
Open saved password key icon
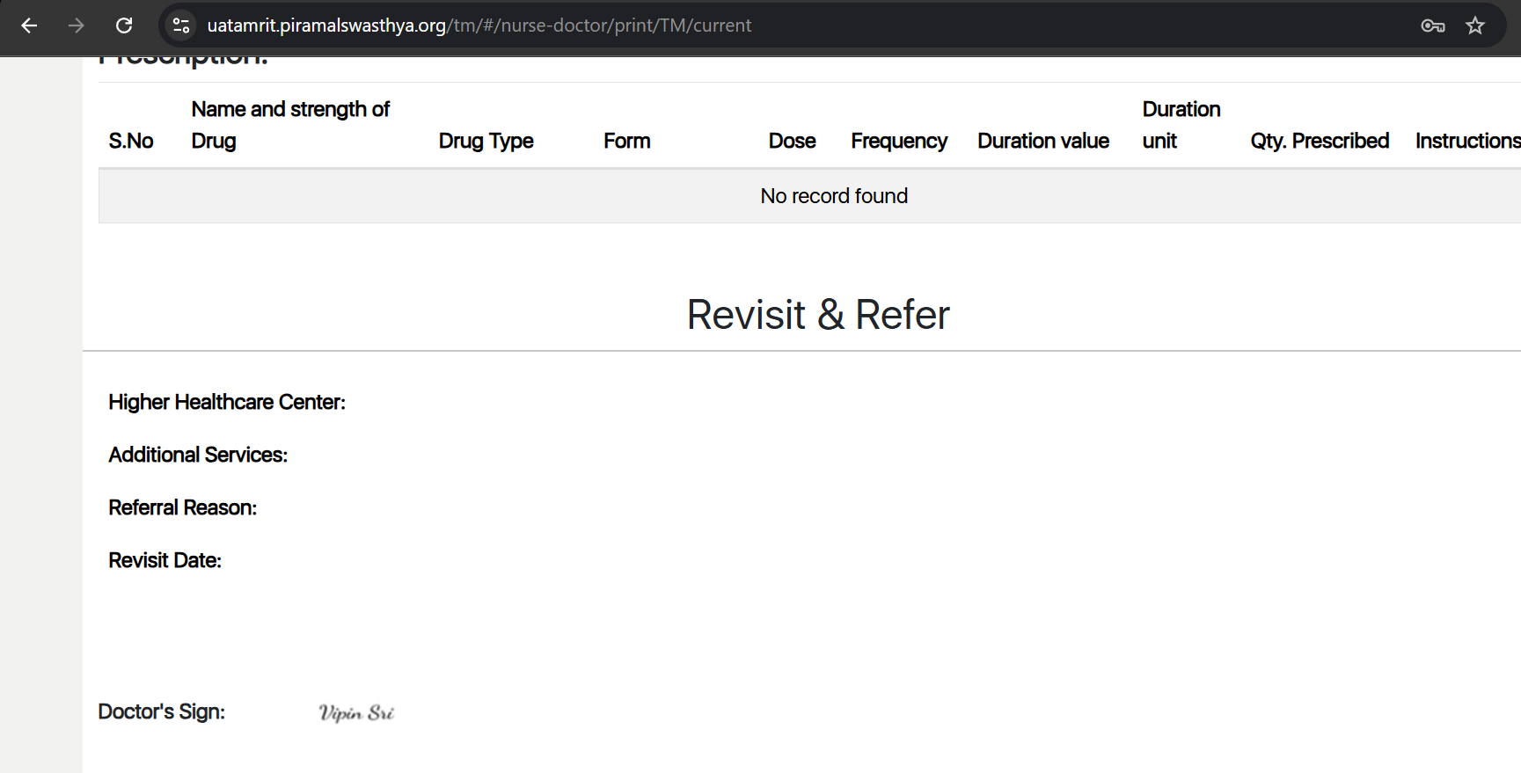click(1432, 26)
